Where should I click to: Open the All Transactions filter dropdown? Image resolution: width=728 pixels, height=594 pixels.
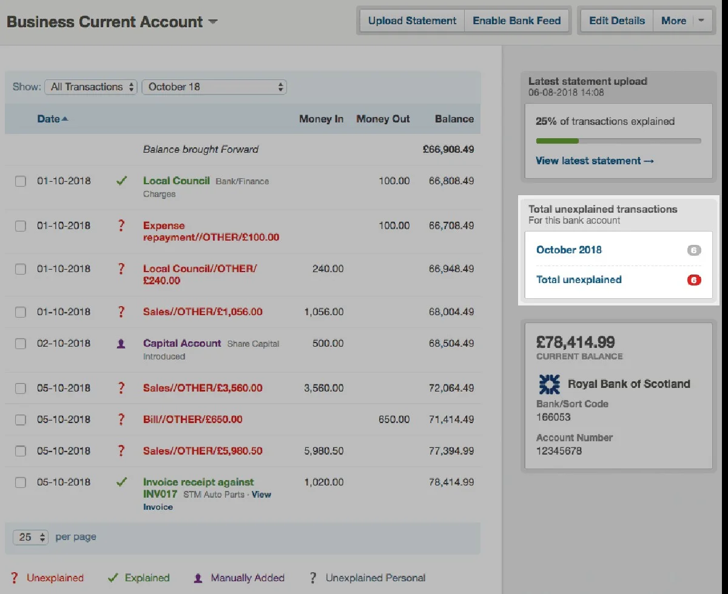(91, 87)
